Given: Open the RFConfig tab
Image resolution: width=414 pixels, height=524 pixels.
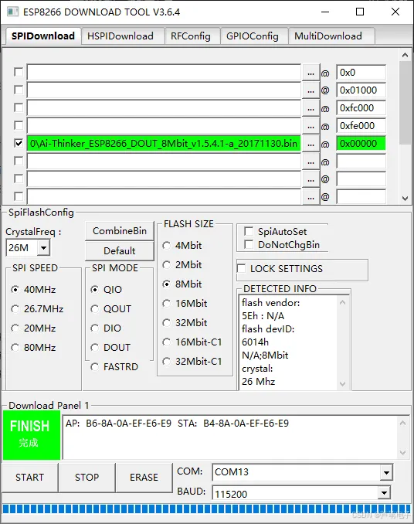Looking at the screenshot, I should (x=191, y=36).
